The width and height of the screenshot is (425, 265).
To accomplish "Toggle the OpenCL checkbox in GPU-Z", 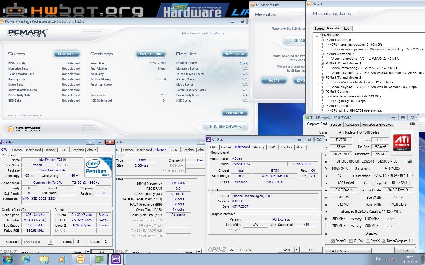I will pyautogui.click(x=333, y=241).
